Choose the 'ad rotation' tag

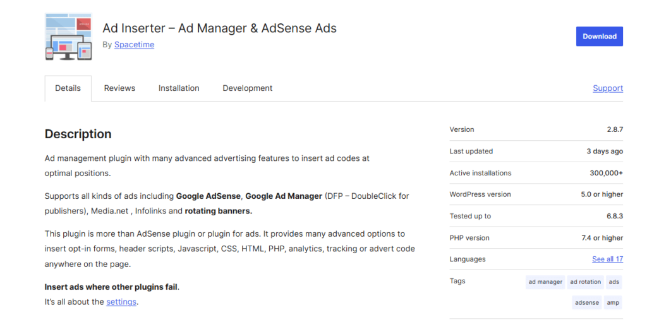tap(585, 282)
